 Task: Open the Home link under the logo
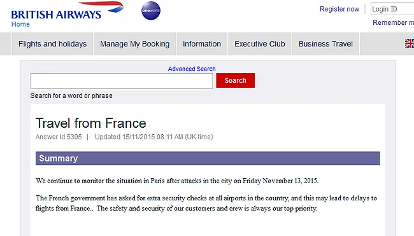(x=20, y=24)
